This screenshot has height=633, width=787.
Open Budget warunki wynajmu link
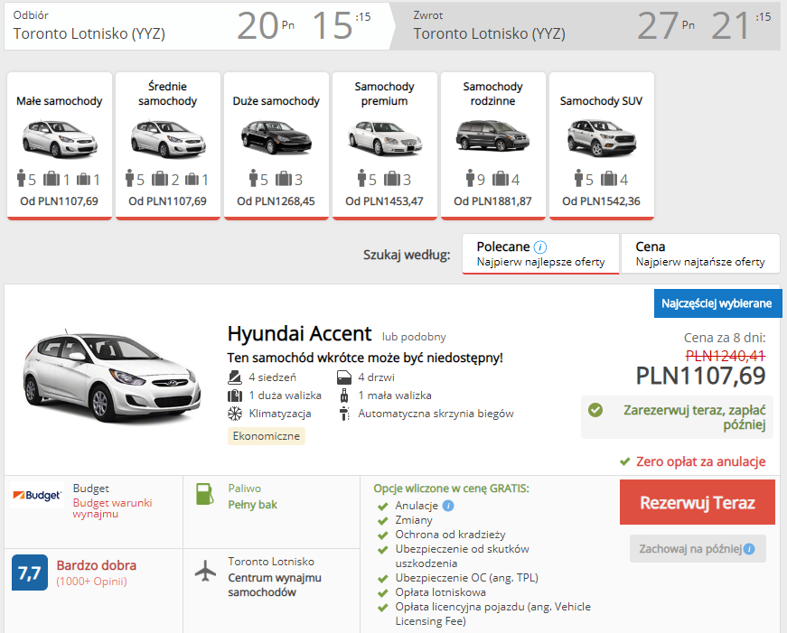coord(112,508)
